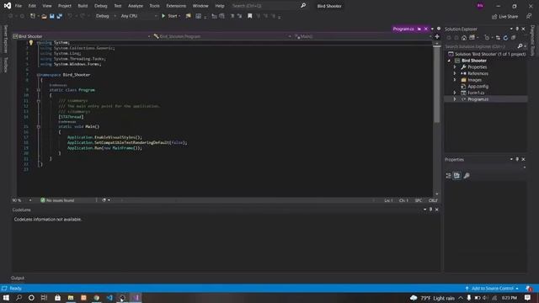Open the Toolbox side tab
This screenshot has height=303, width=539.
point(5,65)
